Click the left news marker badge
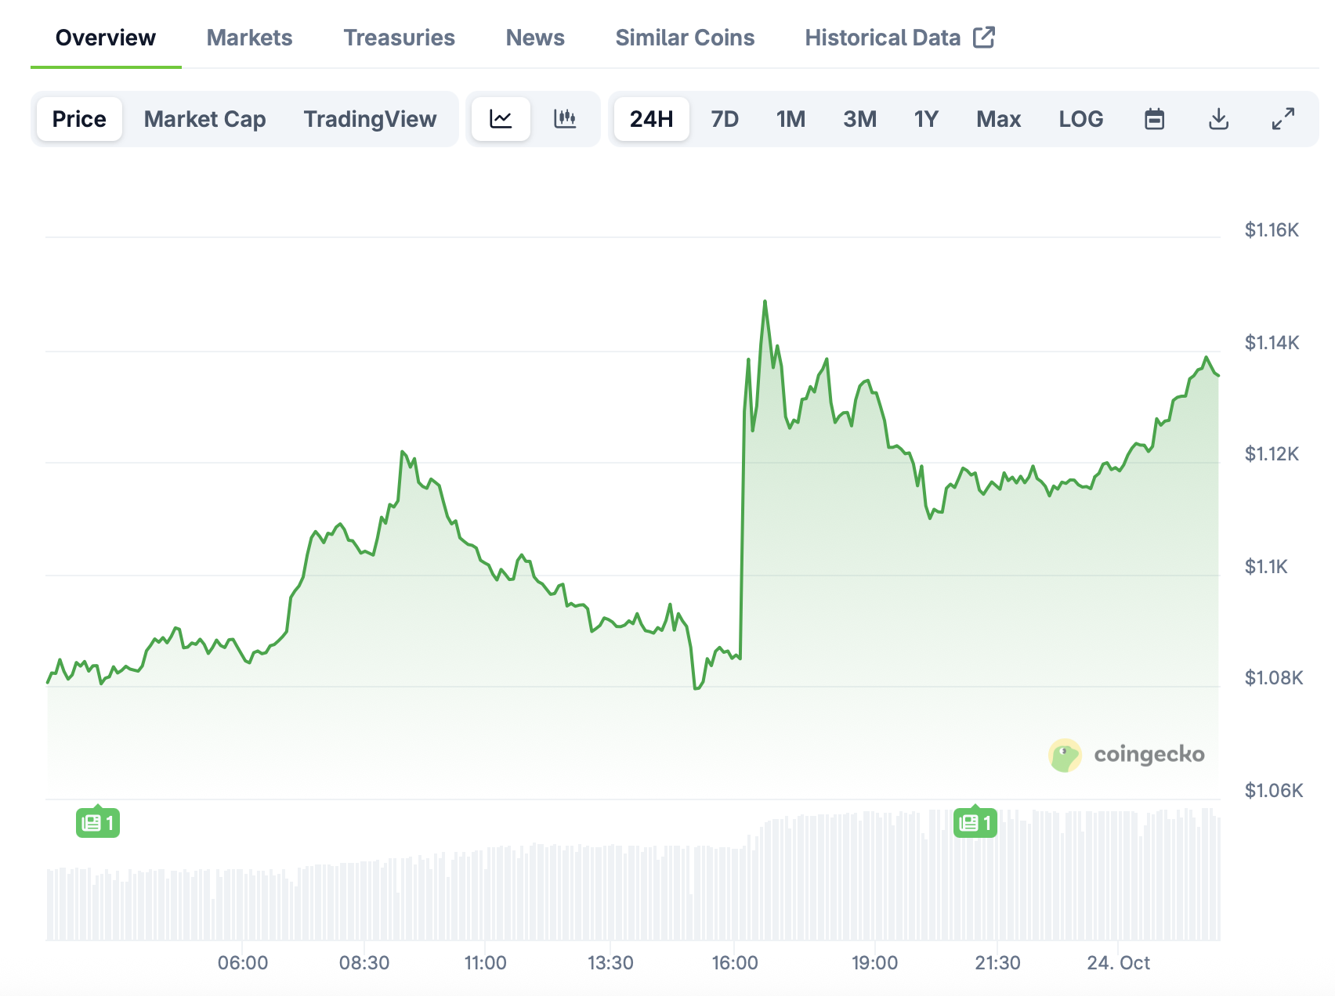 pos(98,823)
